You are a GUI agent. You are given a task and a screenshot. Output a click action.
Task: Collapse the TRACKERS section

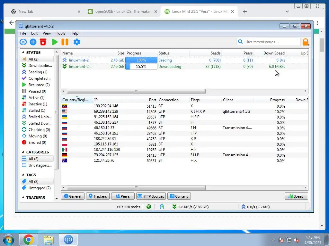tap(23, 198)
